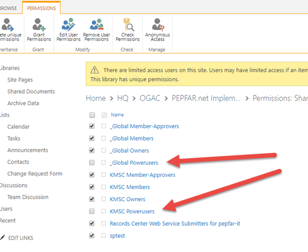The image size is (308, 252).
Task: Click the pencil icon beside EDIT LINKS
Action: coord(2,238)
